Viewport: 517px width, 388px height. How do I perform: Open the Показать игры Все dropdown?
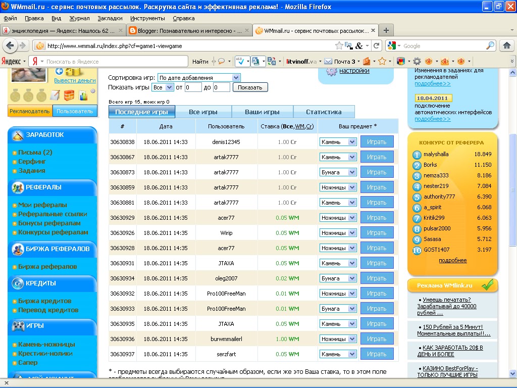tap(163, 87)
